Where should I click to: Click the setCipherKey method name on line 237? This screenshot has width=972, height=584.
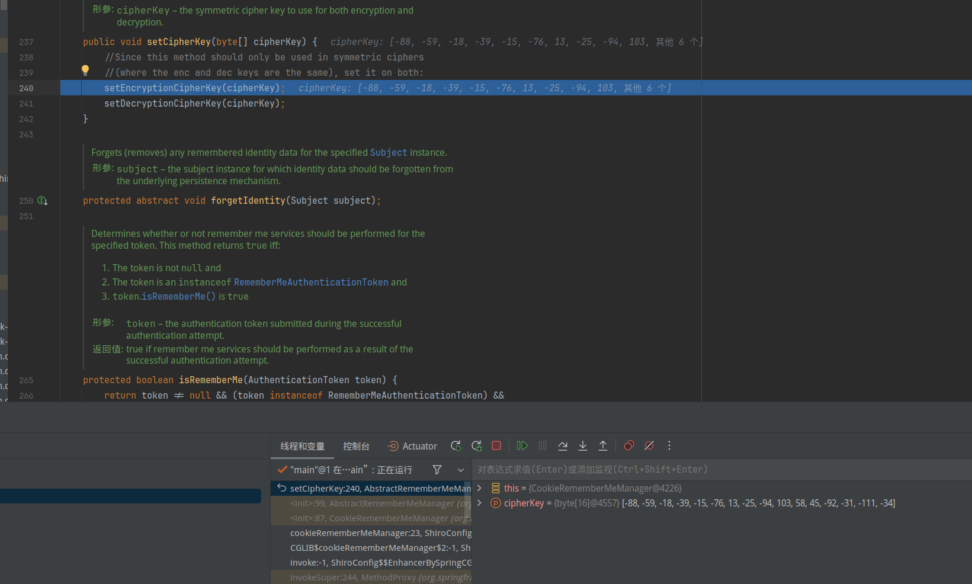coord(179,42)
